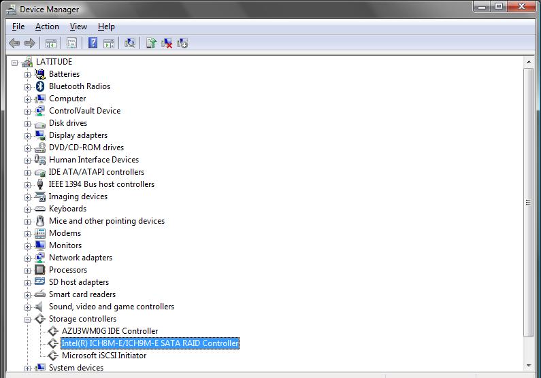Open the File menu
Viewport: 541px width, 378px height.
click(18, 27)
